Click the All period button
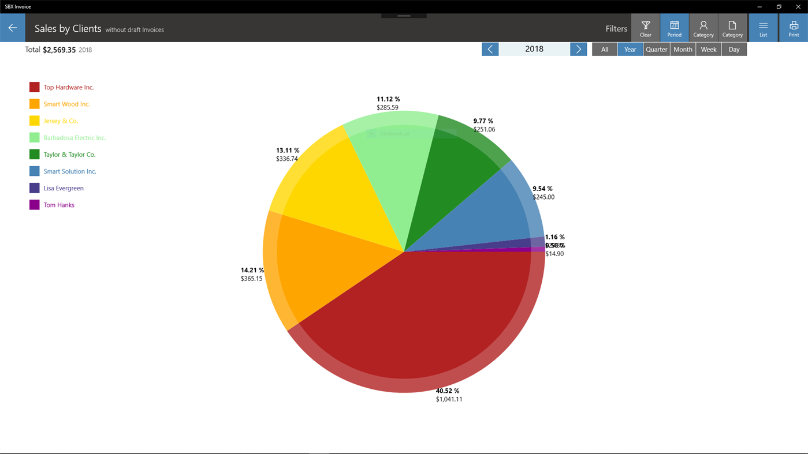 (604, 49)
